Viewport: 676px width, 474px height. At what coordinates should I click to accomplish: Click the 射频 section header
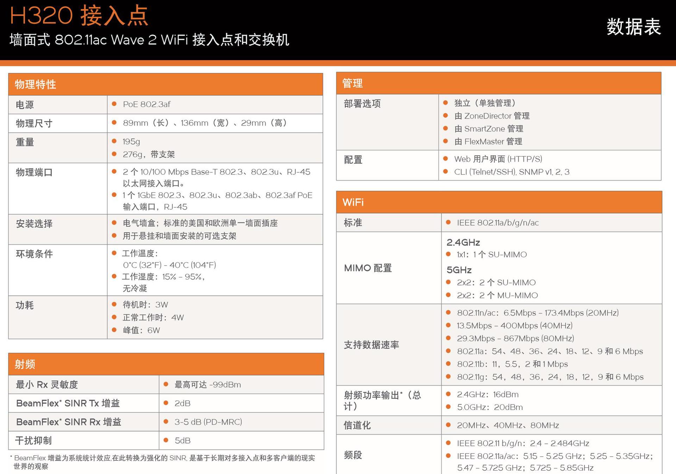tap(25, 364)
